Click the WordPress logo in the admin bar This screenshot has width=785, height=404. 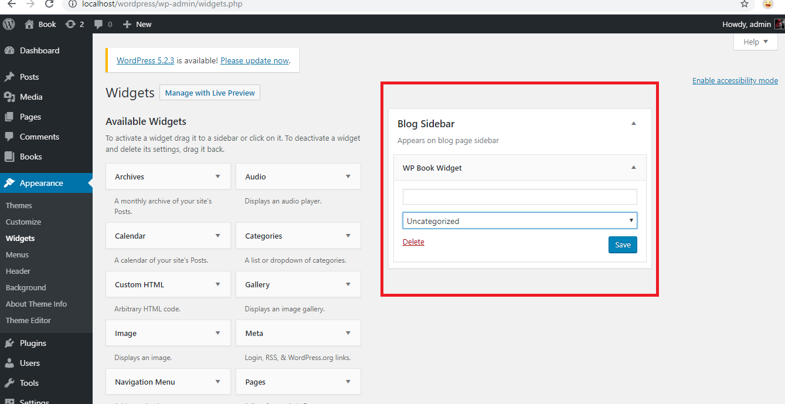(x=8, y=24)
